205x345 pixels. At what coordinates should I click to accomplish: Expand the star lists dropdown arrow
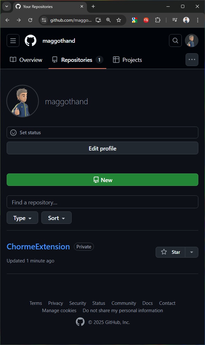pos(192,252)
